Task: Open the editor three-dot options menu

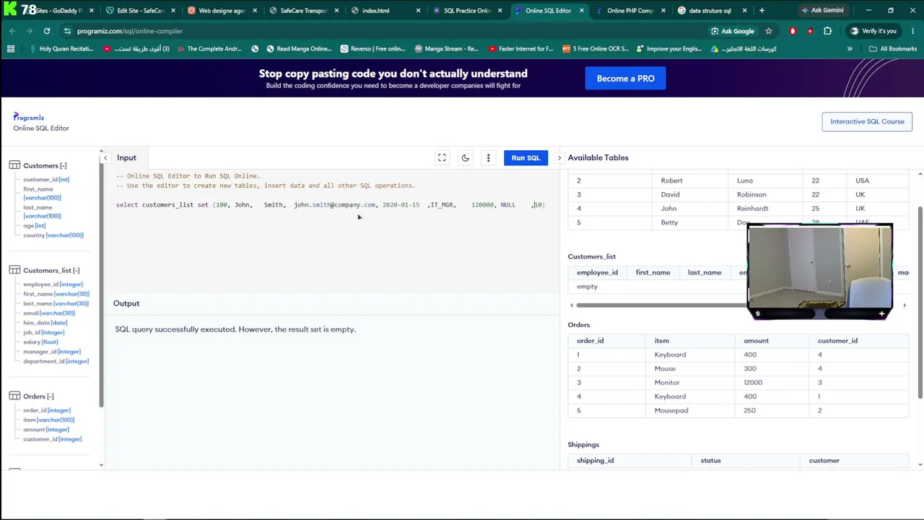Action: (x=488, y=157)
